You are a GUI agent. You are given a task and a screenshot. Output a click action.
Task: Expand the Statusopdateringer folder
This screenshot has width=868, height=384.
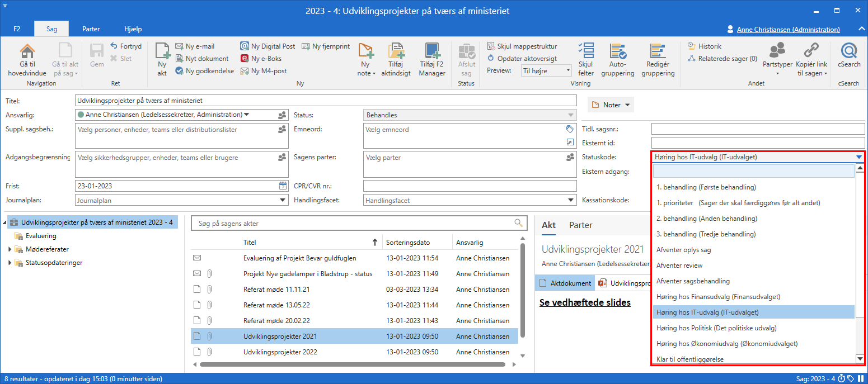(x=10, y=263)
